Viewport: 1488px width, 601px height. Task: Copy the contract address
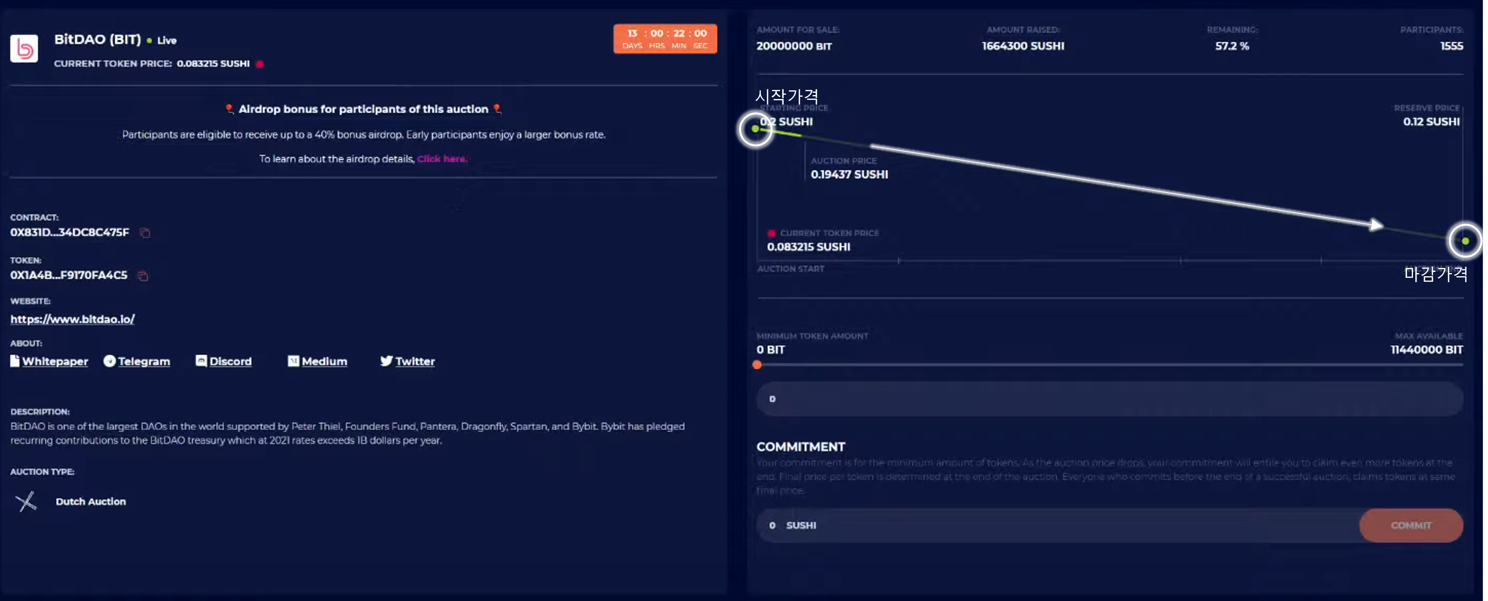145,233
